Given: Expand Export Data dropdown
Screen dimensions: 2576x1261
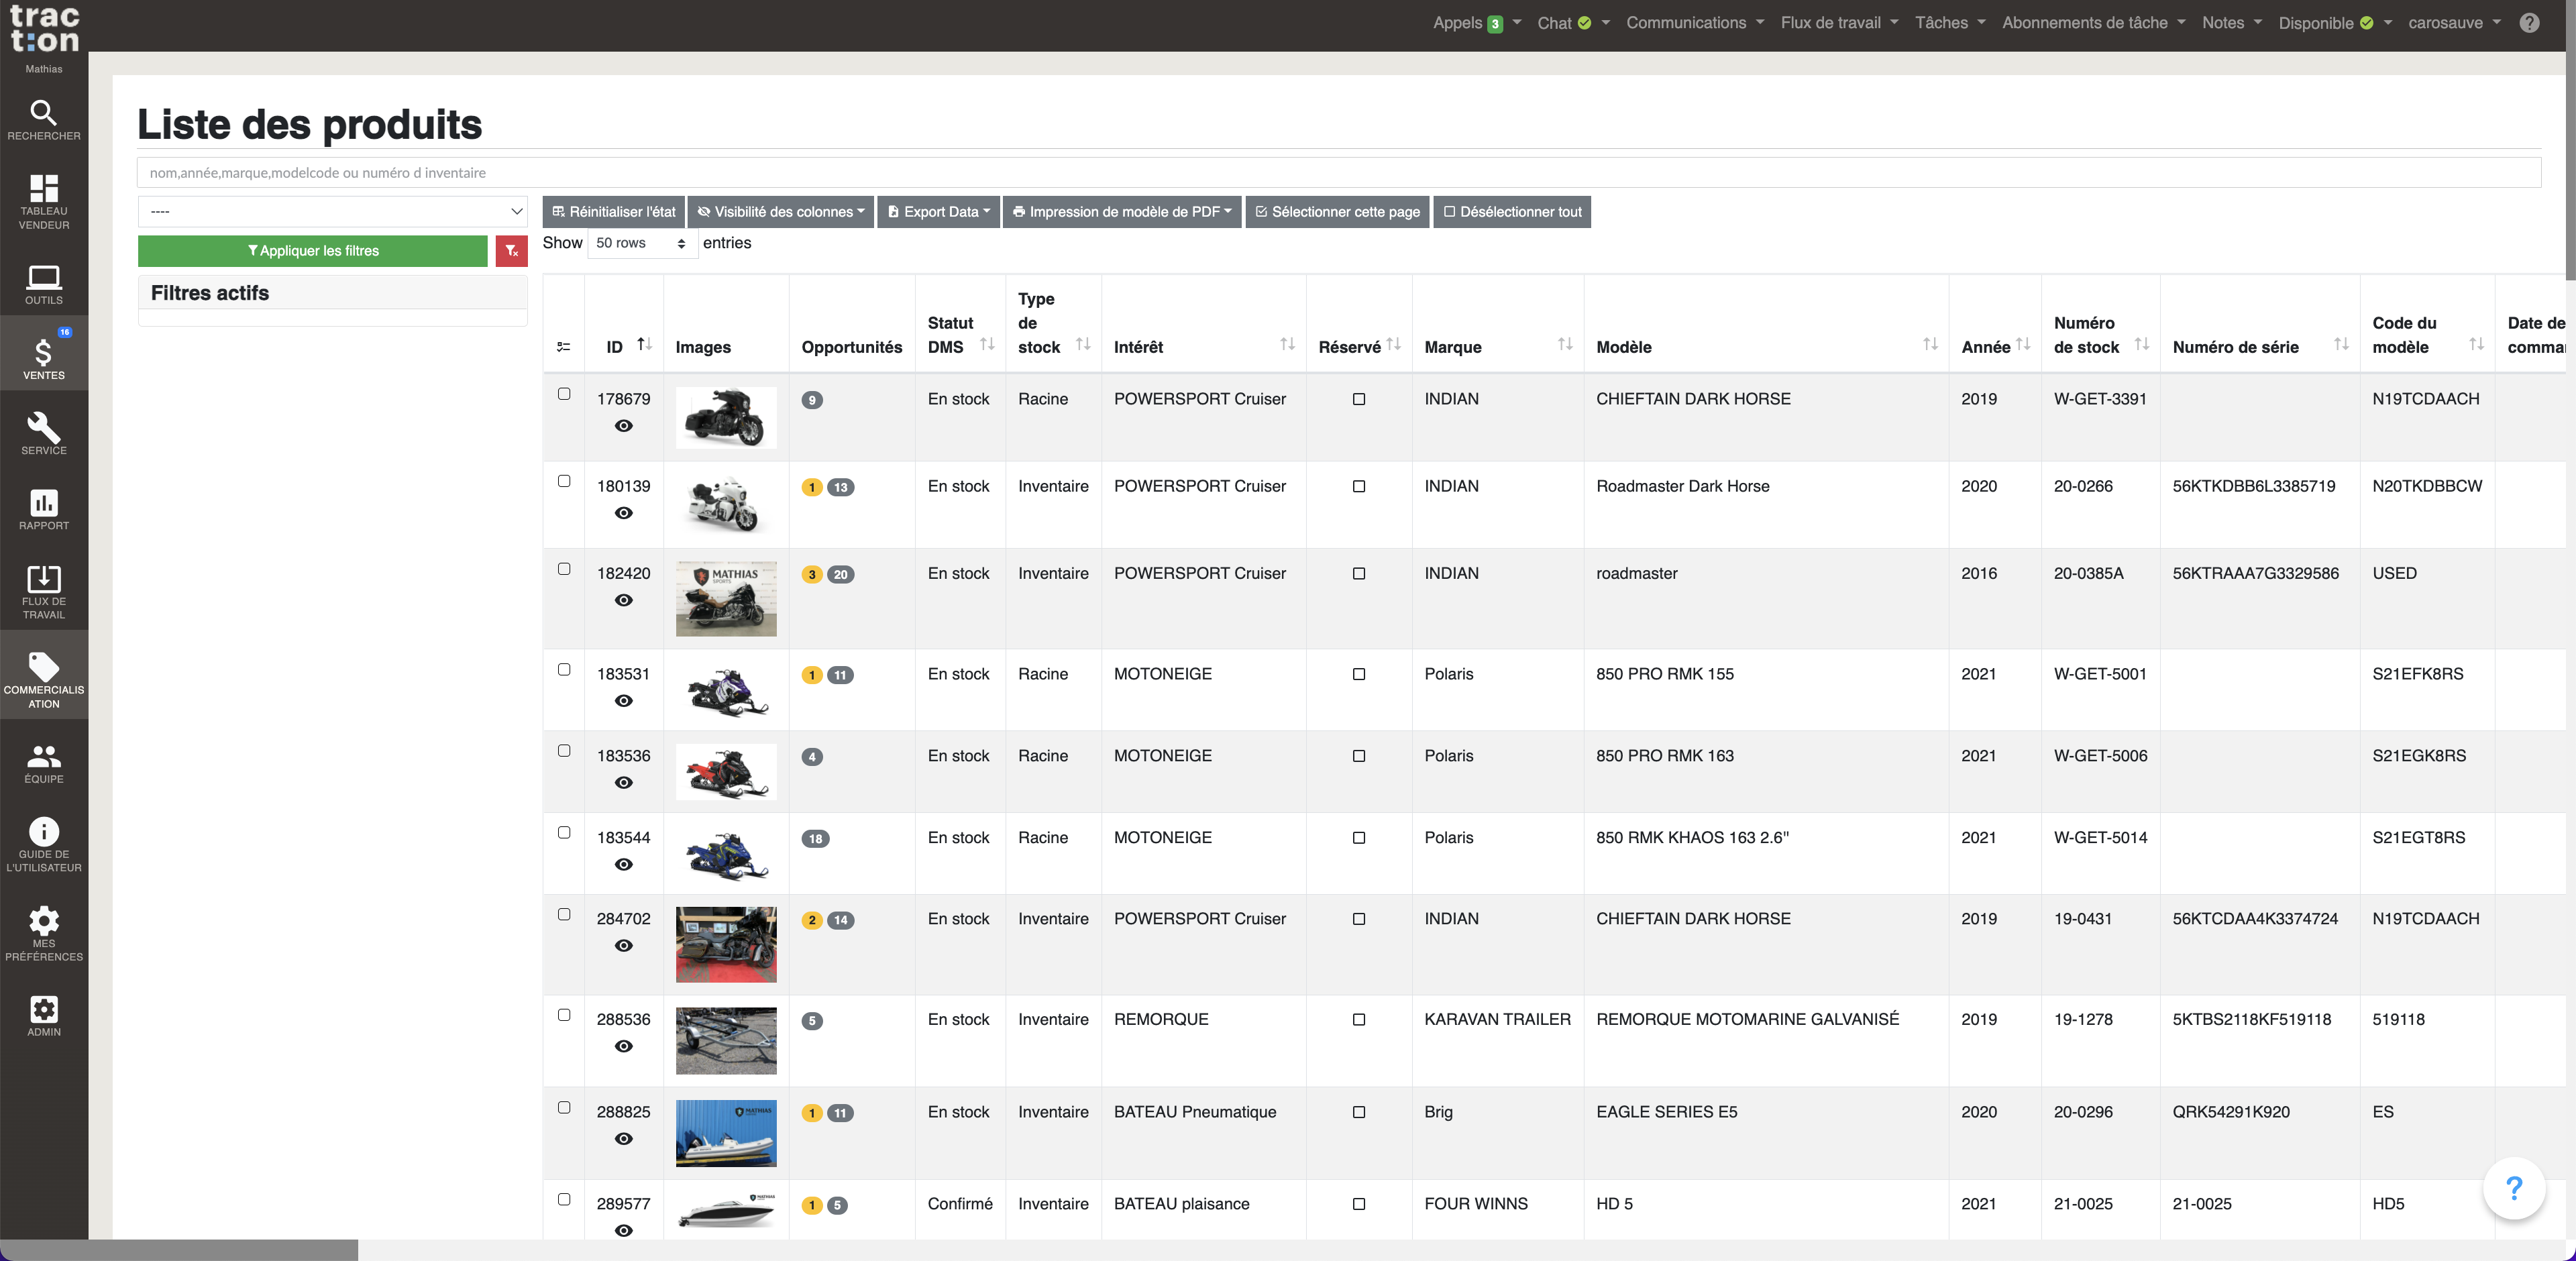Looking at the screenshot, I should (x=938, y=212).
